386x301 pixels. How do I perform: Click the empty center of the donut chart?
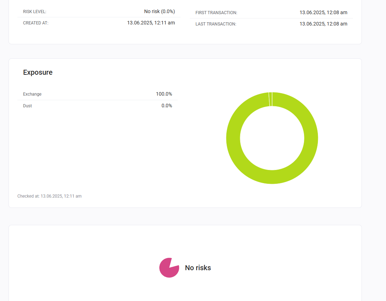[272, 138]
